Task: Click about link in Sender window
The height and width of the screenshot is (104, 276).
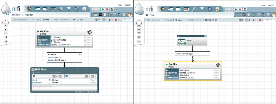Action: pyautogui.click(x=127, y=5)
